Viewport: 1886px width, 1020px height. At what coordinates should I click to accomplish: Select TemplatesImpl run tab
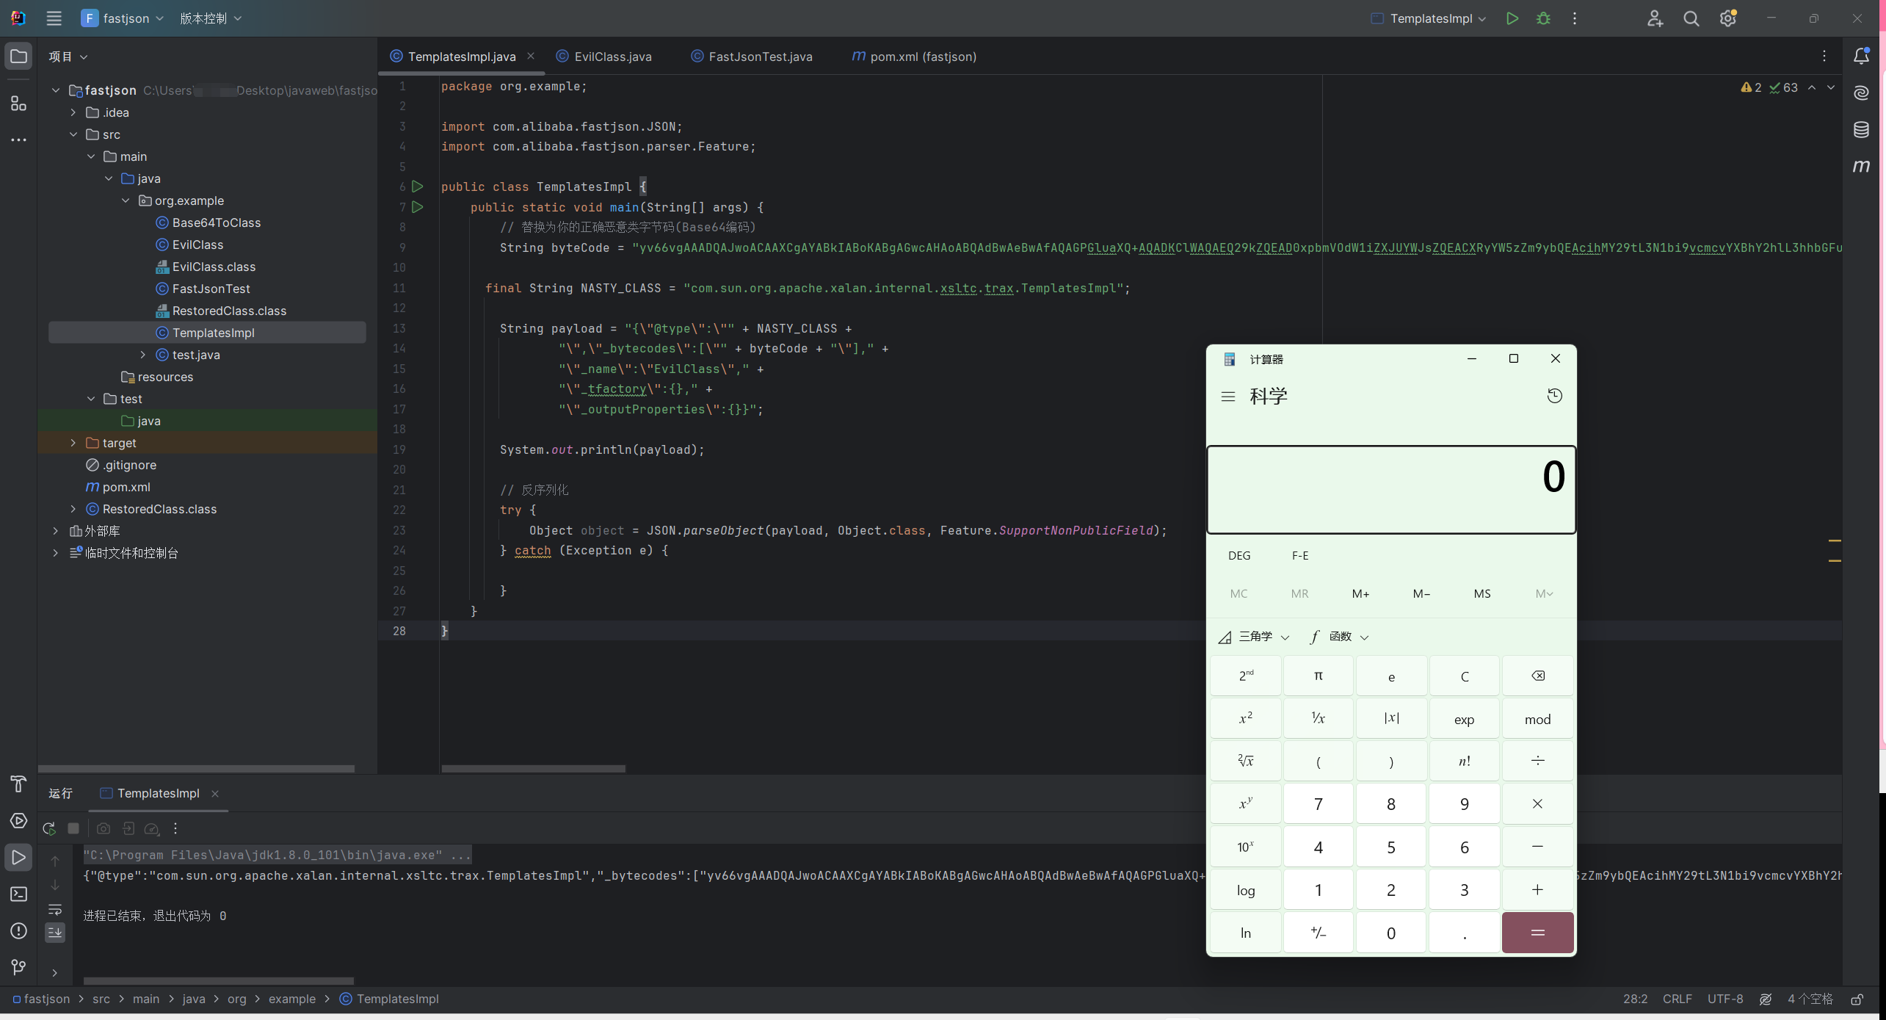(x=158, y=793)
